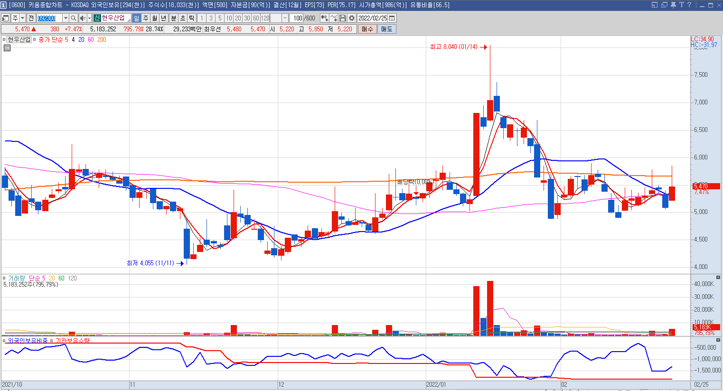Click the numbered window badge 1 icon
The width and height of the screenshot is (723, 391).
[x=4, y=5]
